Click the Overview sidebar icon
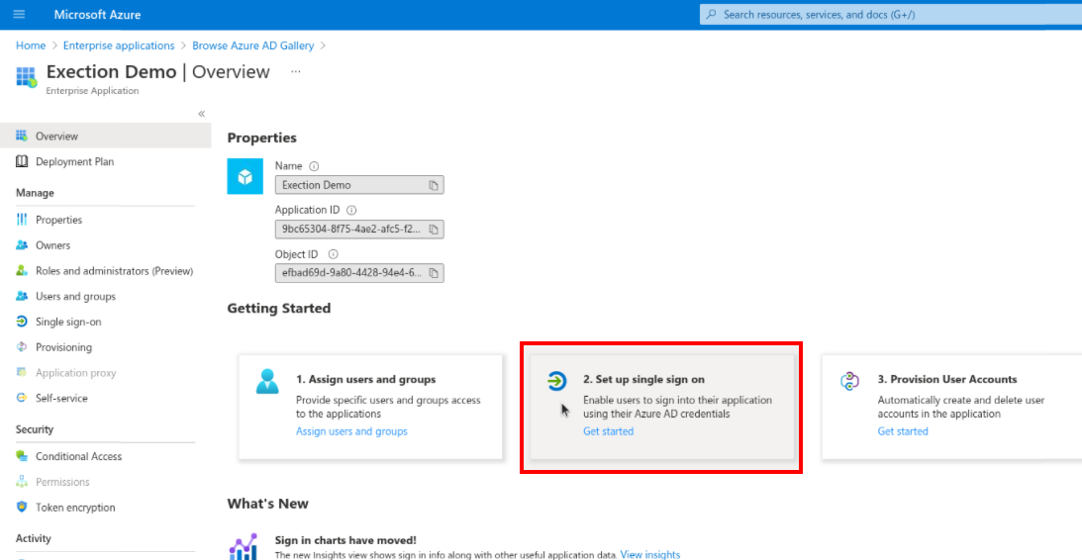The height and width of the screenshot is (560, 1082). (x=22, y=136)
